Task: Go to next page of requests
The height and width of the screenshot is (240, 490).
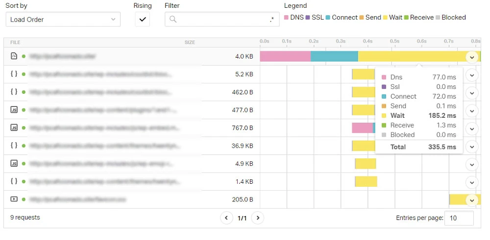Action: pyautogui.click(x=258, y=218)
